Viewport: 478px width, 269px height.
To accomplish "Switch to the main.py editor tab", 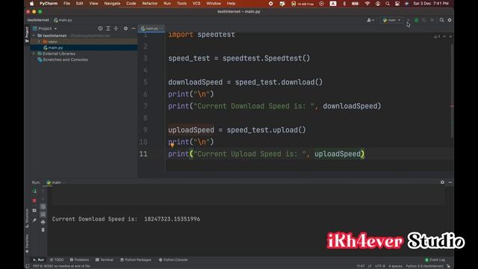I will pos(151,28).
